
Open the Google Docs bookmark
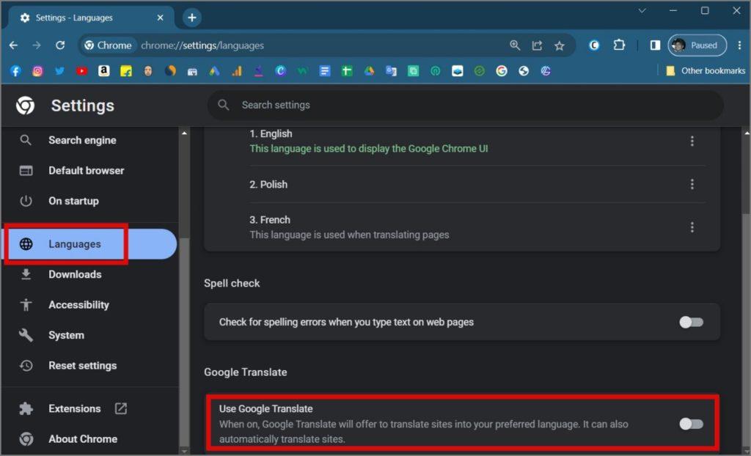click(x=325, y=71)
